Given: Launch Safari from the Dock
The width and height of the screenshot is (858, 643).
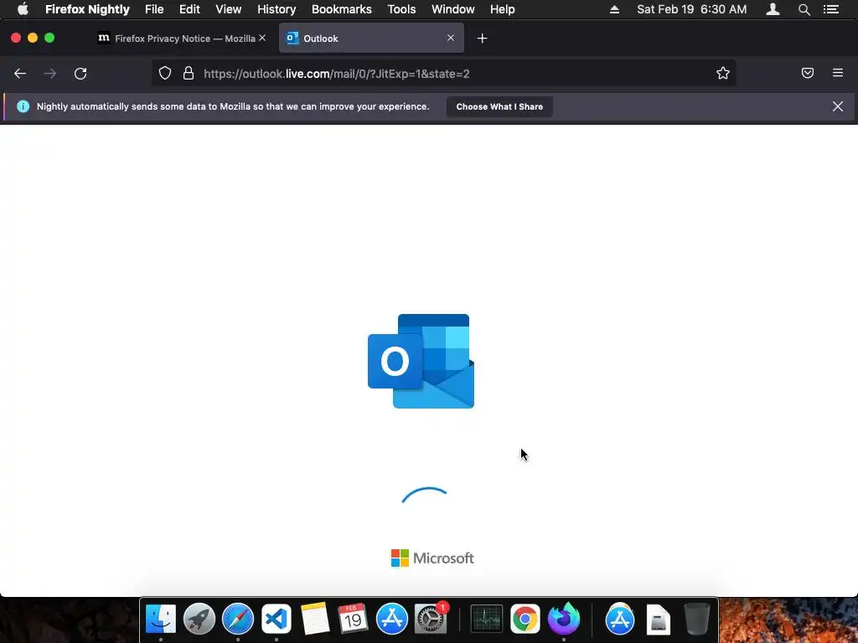Looking at the screenshot, I should pyautogui.click(x=238, y=619).
